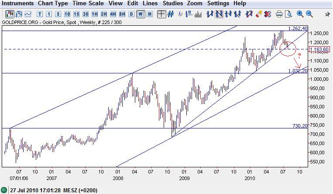Image resolution: width=333 pixels, height=194 pixels.
Task: Open the Settings menu
Action: [218, 3]
